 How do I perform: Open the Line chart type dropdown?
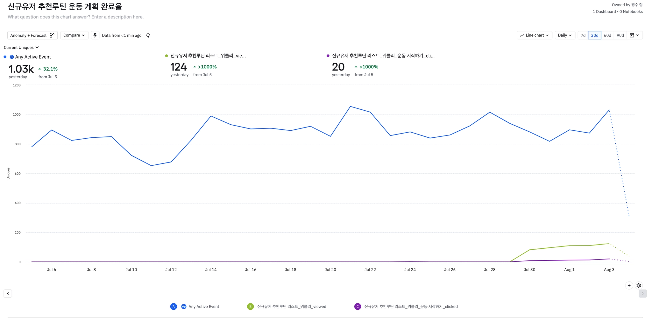pyautogui.click(x=534, y=35)
